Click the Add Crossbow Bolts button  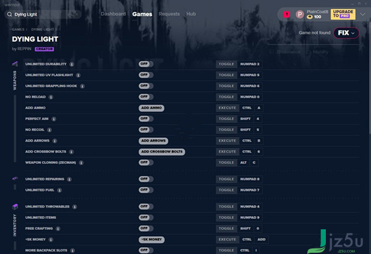coord(162,151)
